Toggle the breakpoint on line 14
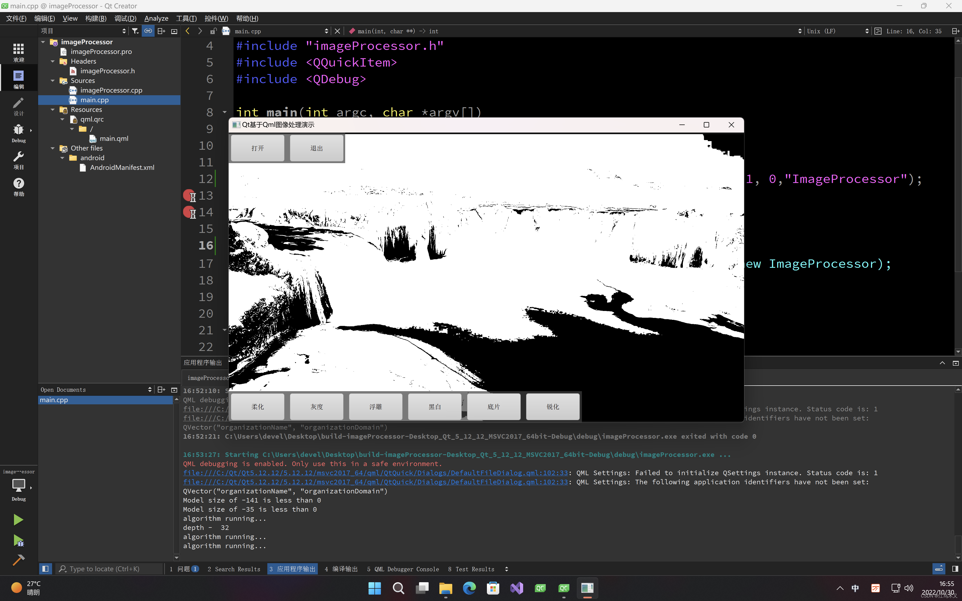This screenshot has width=962, height=601. tap(188, 212)
